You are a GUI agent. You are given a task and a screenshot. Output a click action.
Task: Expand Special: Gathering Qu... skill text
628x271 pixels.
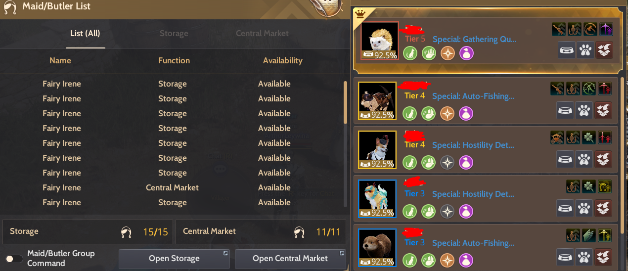click(x=475, y=39)
